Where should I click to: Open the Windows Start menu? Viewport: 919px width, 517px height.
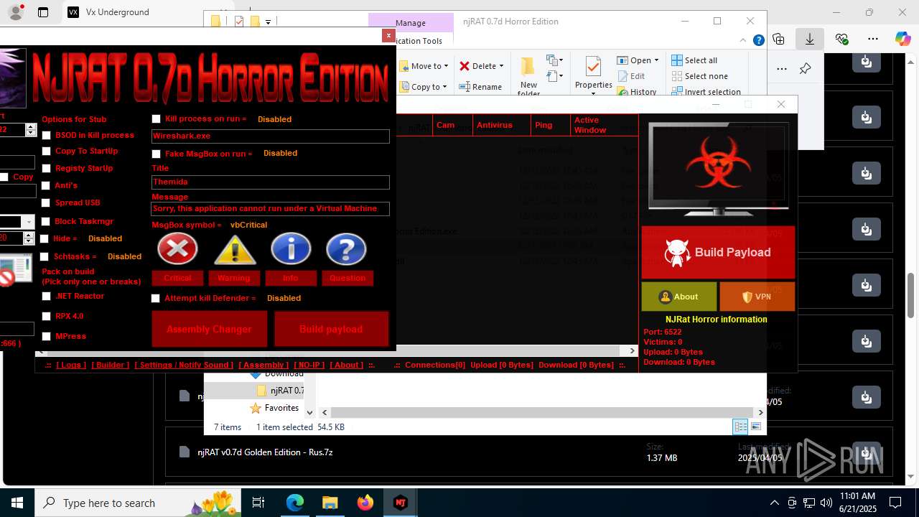(x=17, y=503)
